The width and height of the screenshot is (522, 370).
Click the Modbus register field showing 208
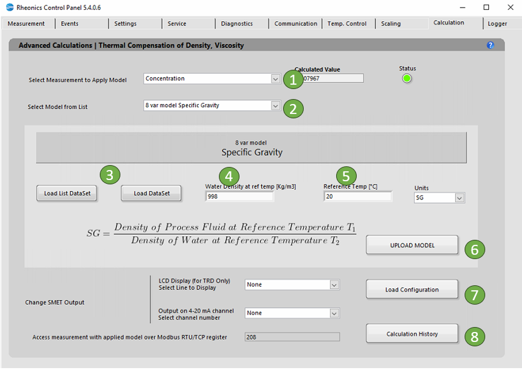click(292, 337)
